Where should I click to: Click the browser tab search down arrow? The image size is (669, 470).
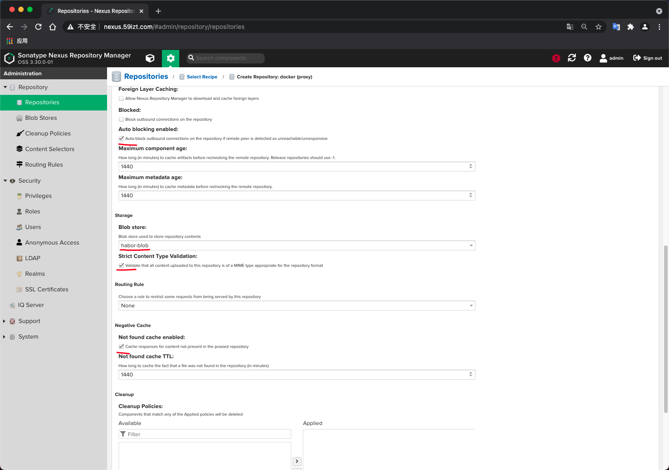click(x=659, y=11)
